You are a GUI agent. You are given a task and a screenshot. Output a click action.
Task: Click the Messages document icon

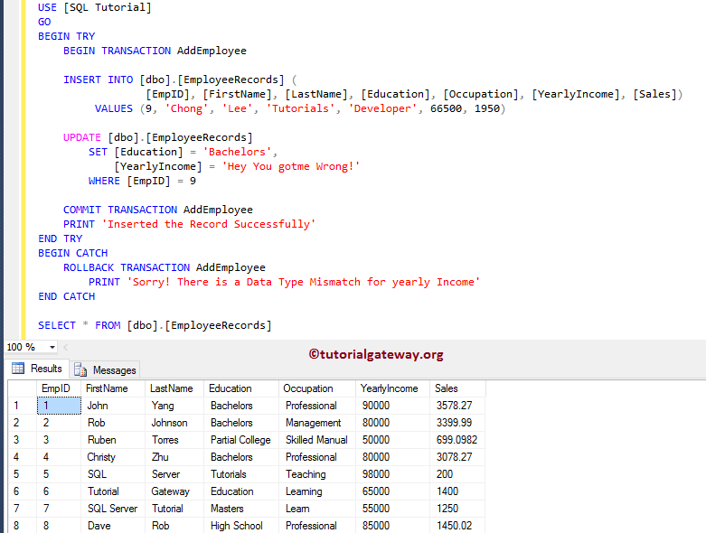(x=80, y=369)
